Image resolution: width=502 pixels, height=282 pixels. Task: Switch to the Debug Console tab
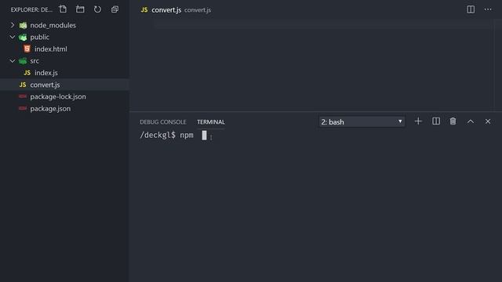coord(162,122)
